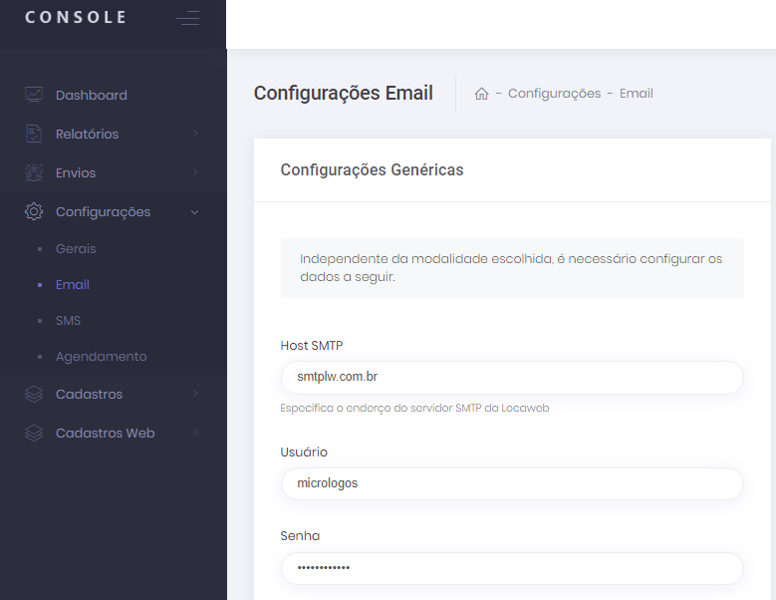Screen dimensions: 776x600
Task: Expand the Cadastros submenu chevron
Action: 195,394
